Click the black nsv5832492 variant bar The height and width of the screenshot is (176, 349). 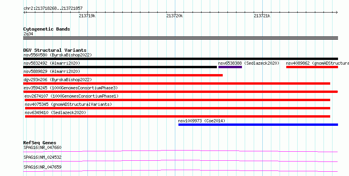120,67
